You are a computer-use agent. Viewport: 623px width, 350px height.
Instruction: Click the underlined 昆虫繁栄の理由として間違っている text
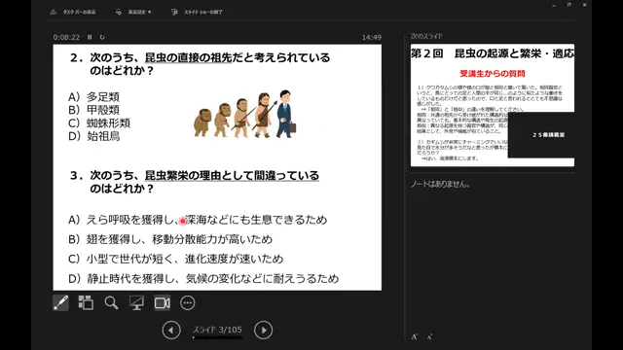[232, 175]
